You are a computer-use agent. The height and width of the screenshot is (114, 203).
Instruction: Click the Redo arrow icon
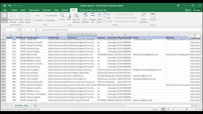15,6
